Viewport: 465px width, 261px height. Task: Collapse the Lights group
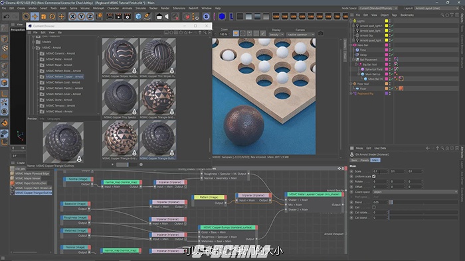[351, 21]
